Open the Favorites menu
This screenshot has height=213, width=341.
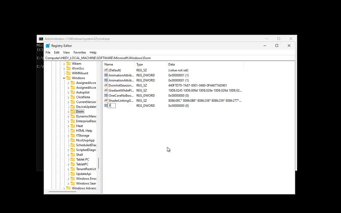coord(80,52)
